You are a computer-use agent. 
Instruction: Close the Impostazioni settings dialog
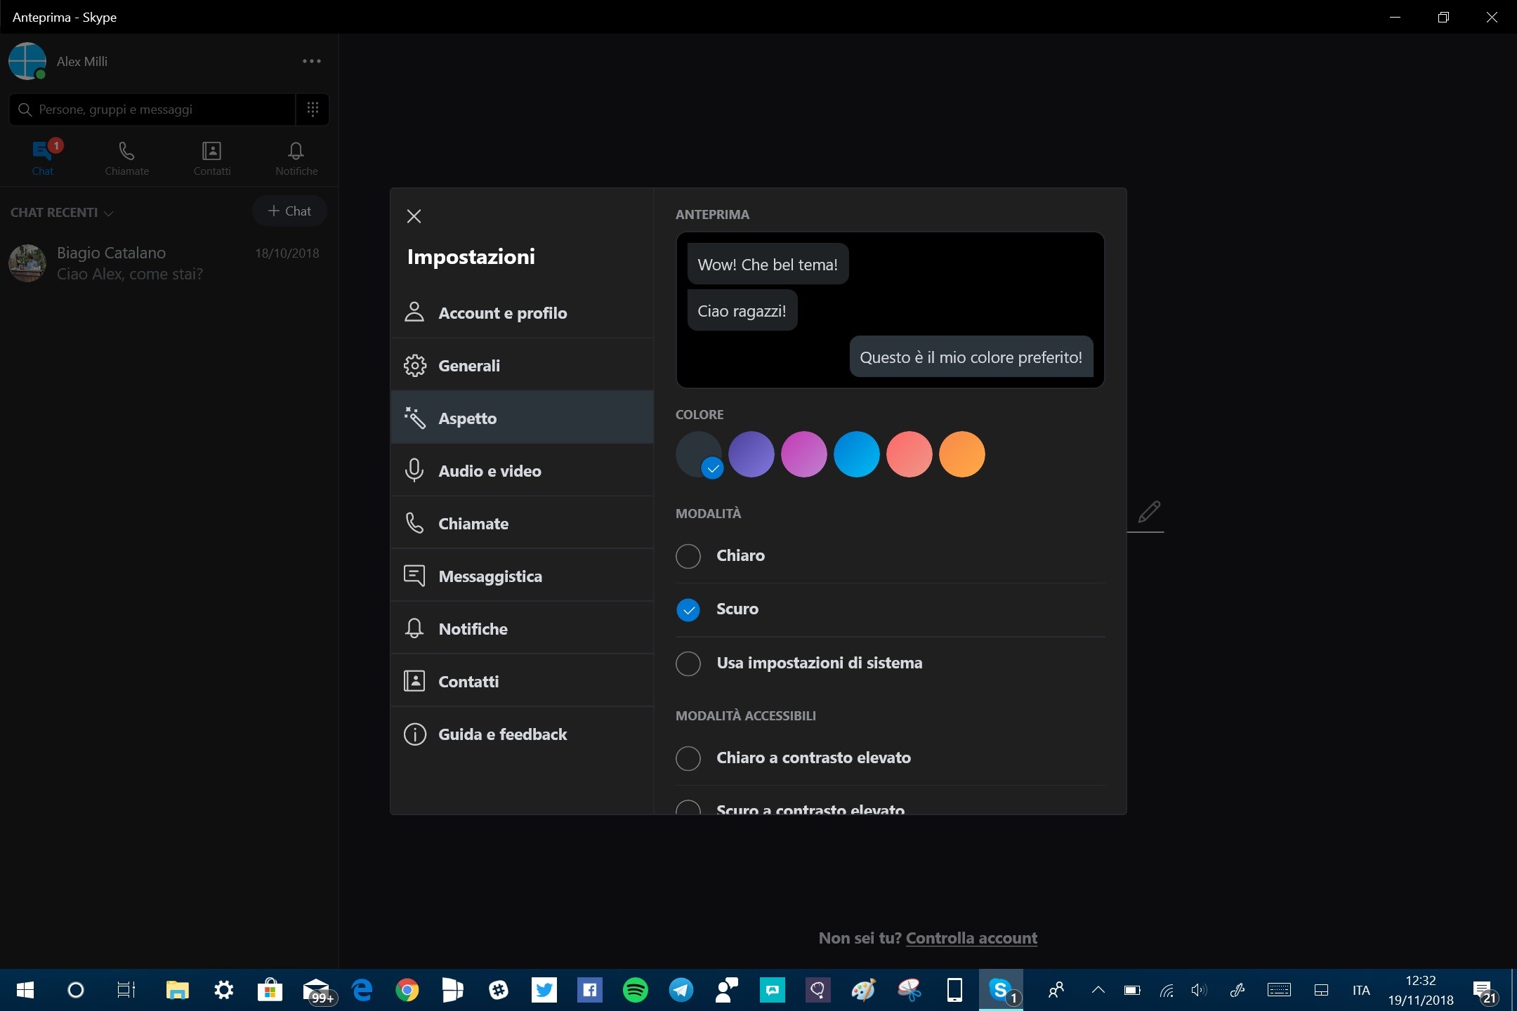coord(414,216)
